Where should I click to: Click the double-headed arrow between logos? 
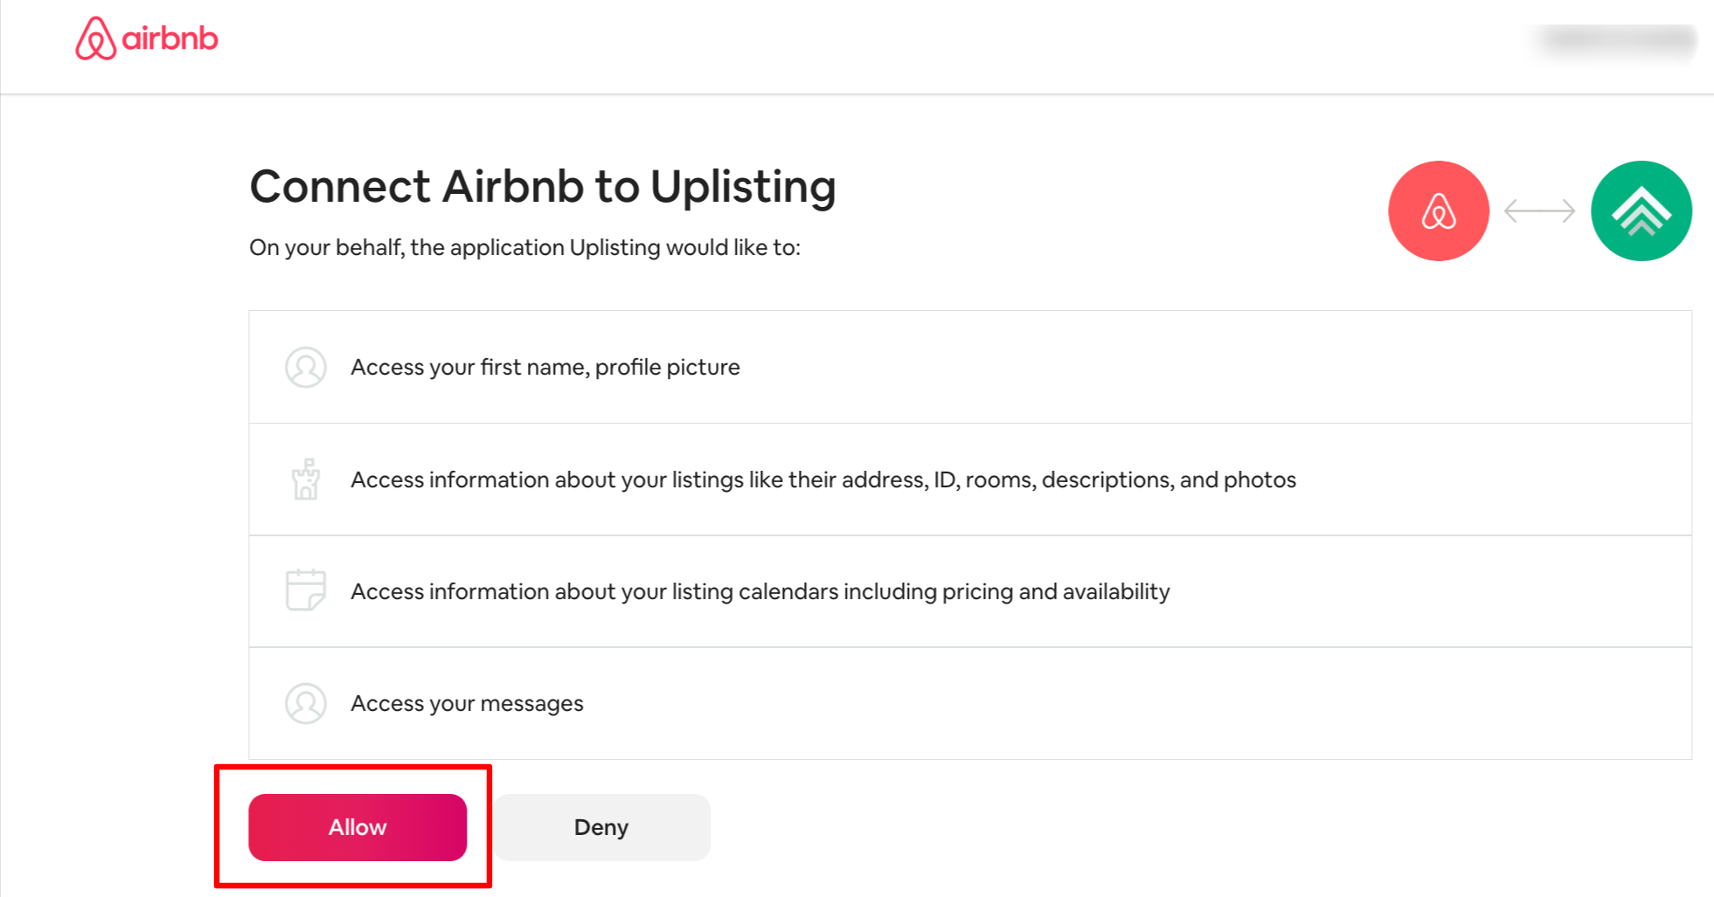[x=1539, y=210]
